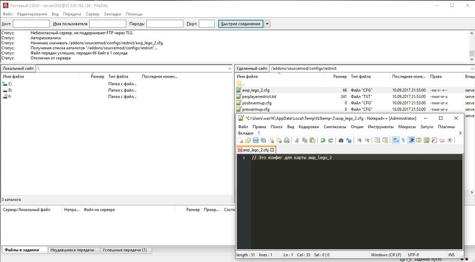475x262 pixels.
Task: Open Notepad++ Синтаксисы menu
Action: pyautogui.click(x=335, y=127)
